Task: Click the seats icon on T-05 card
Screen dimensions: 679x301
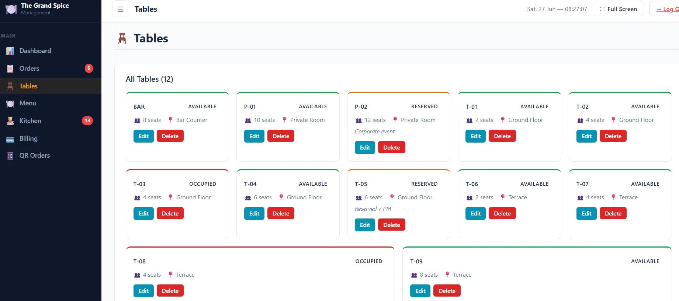Action: (358, 198)
